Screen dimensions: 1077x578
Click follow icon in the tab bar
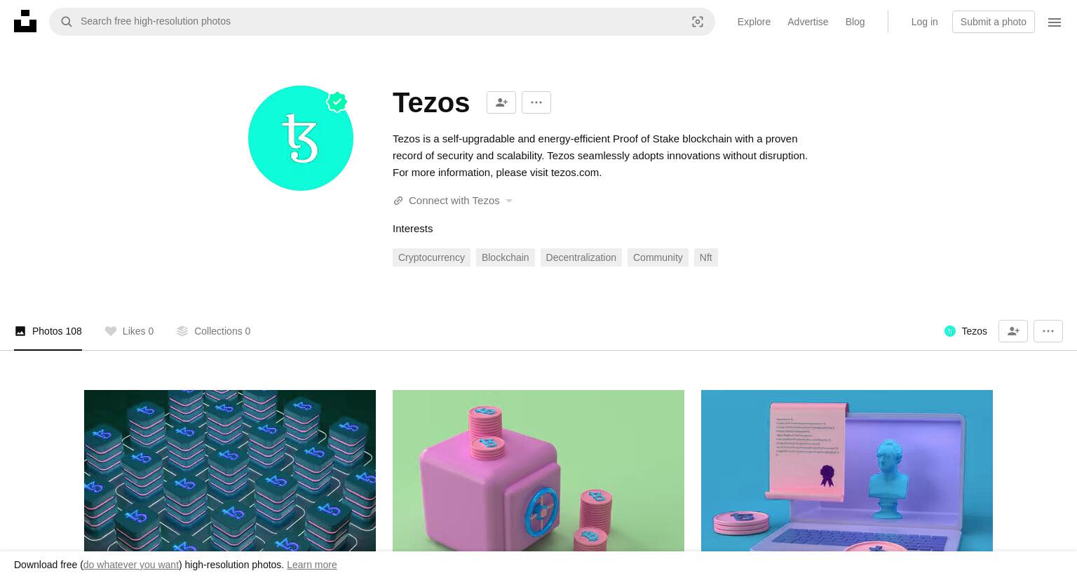coord(1013,331)
